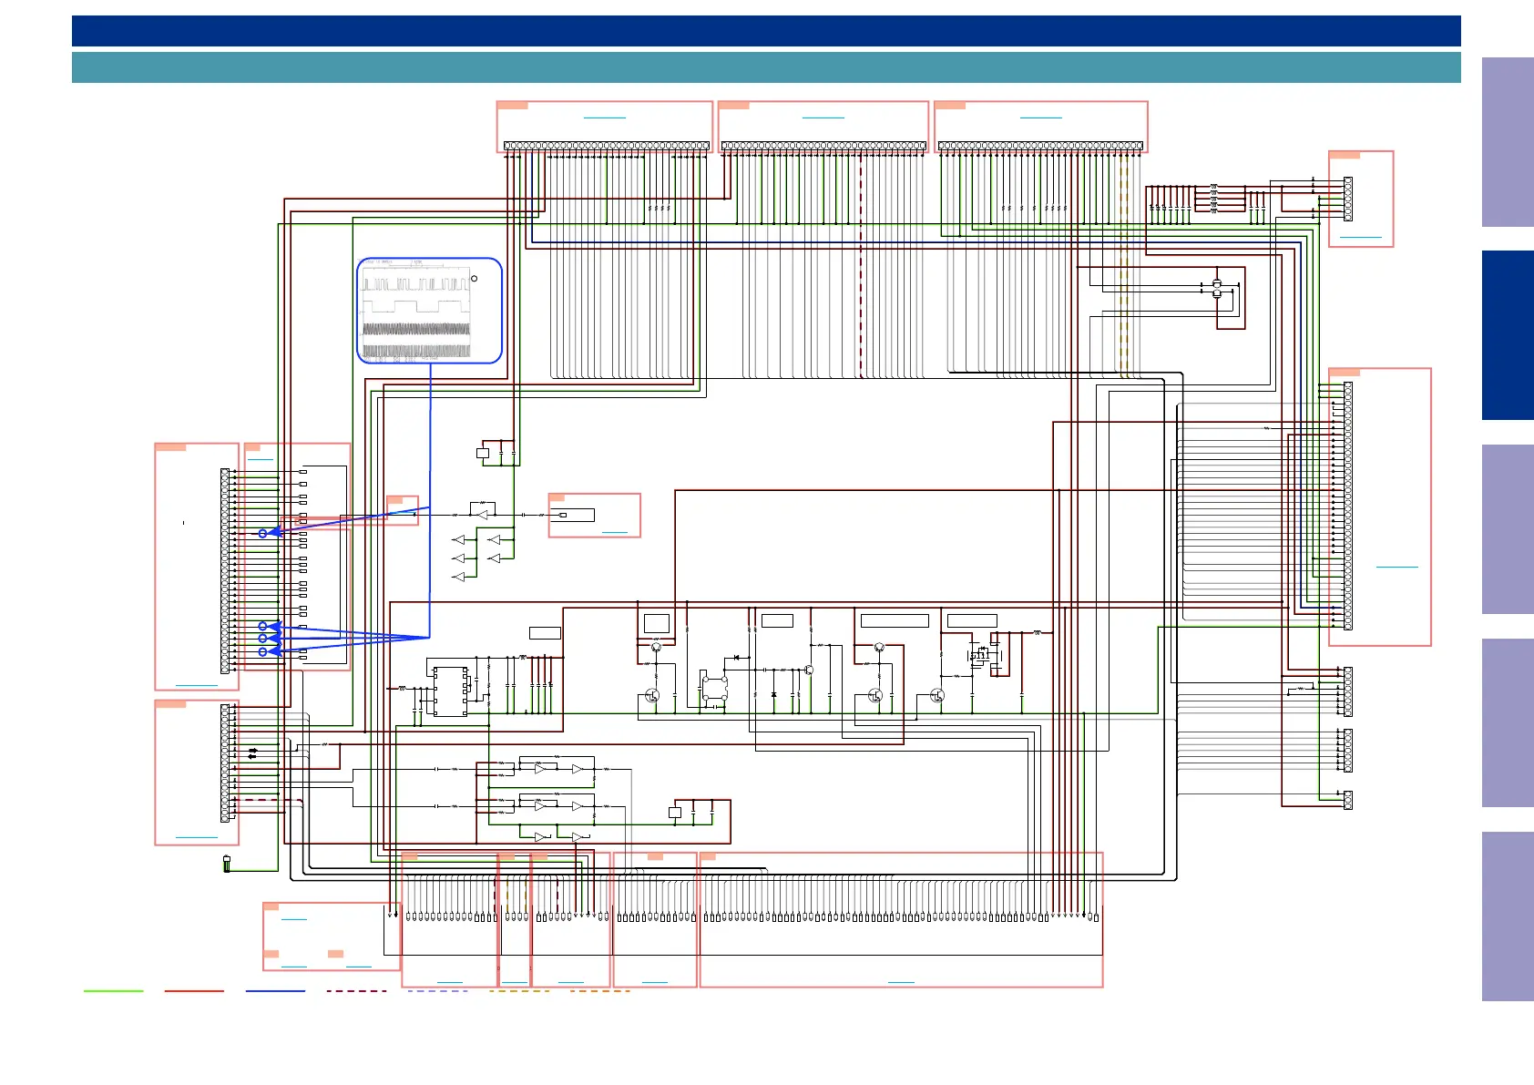This screenshot has width=1534, height=1085.
Task: Follow the link in the right top connector block
Action: click(x=1040, y=118)
